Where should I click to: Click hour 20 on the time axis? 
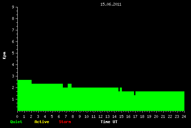pyautogui.click(x=156, y=116)
